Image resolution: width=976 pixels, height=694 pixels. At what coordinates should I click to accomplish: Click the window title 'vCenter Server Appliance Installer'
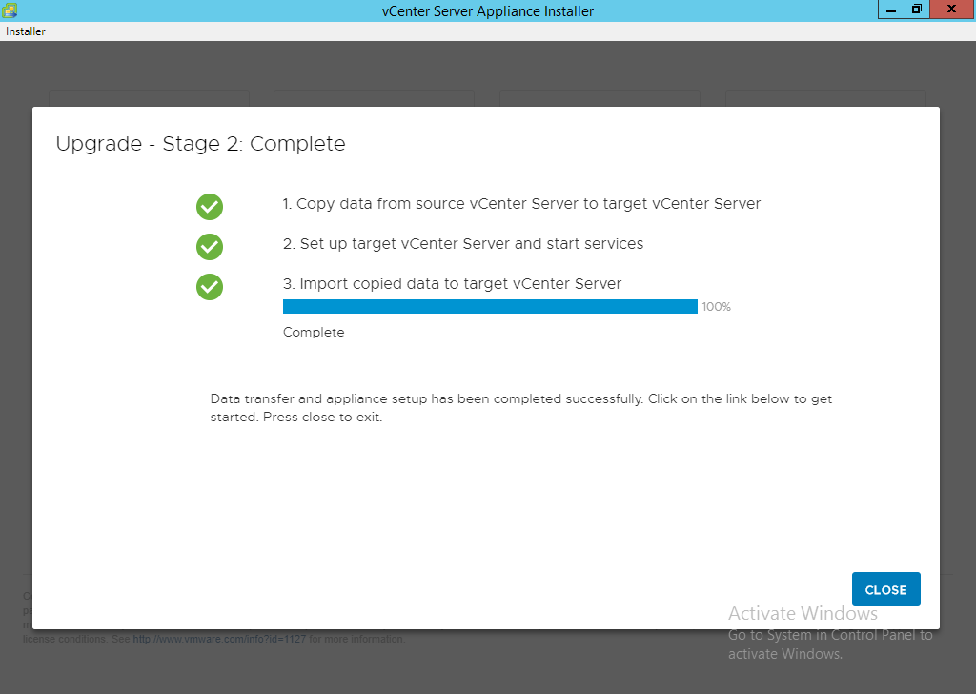point(488,11)
